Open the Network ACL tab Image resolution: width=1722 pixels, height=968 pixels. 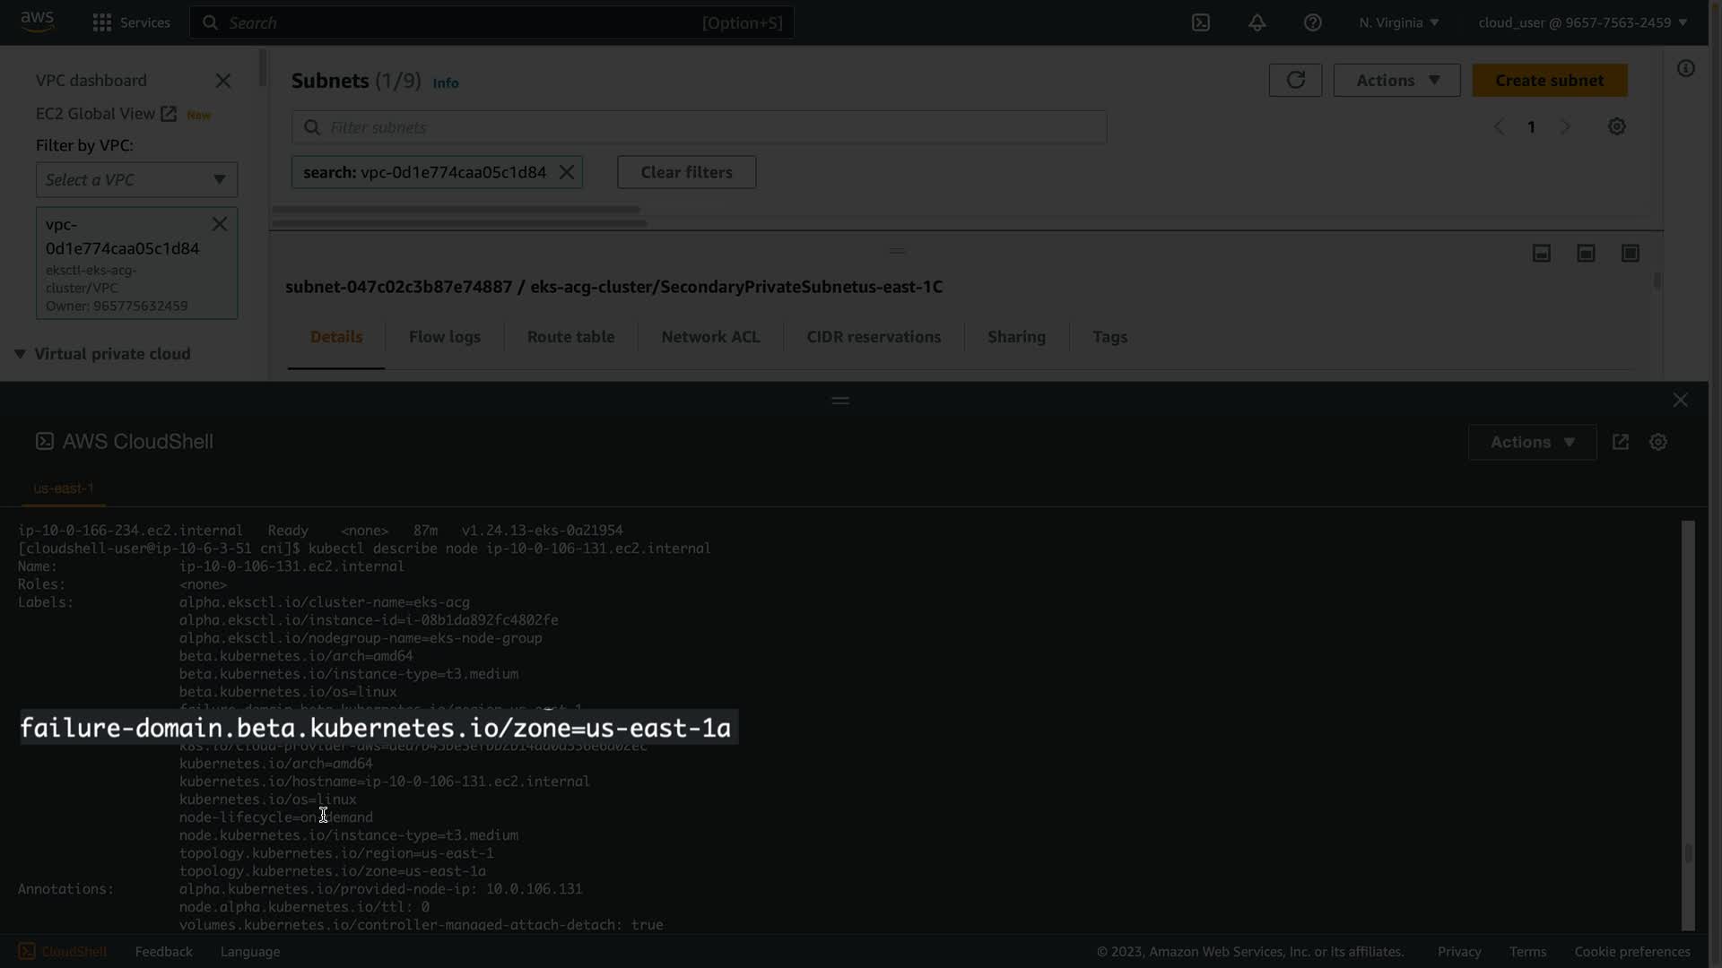tap(709, 337)
